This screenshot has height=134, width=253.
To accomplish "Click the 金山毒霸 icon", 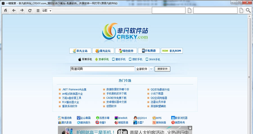I will pyautogui.click(x=79, y=118).
